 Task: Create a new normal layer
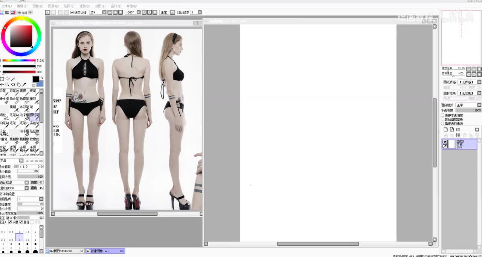click(445, 130)
